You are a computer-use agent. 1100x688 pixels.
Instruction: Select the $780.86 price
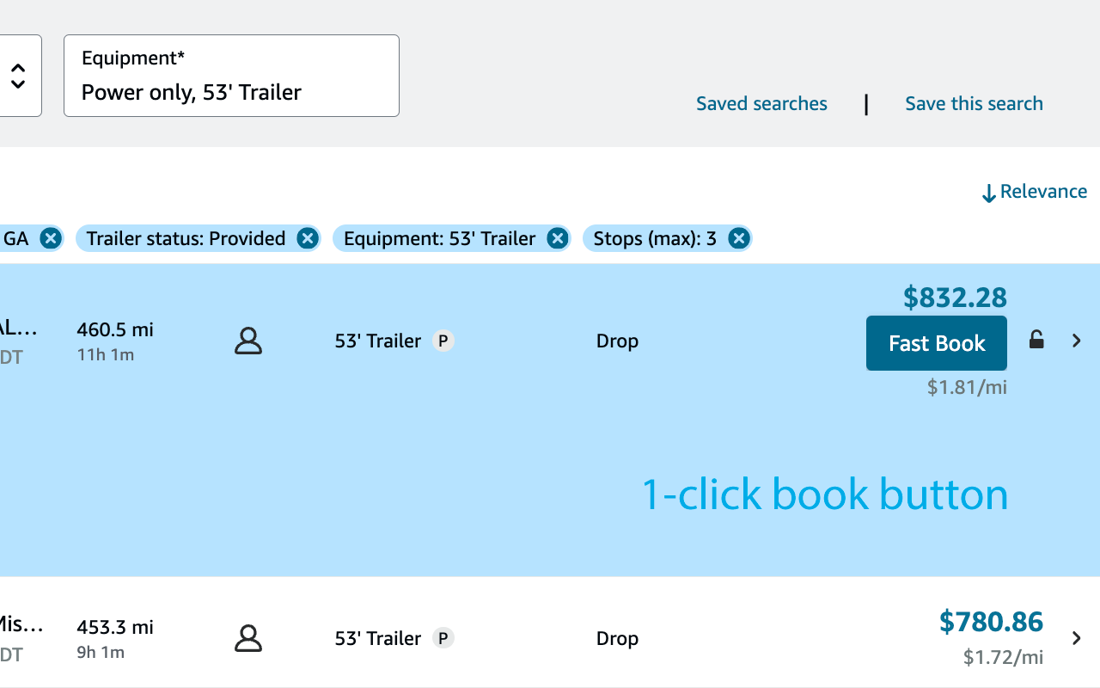[991, 621]
